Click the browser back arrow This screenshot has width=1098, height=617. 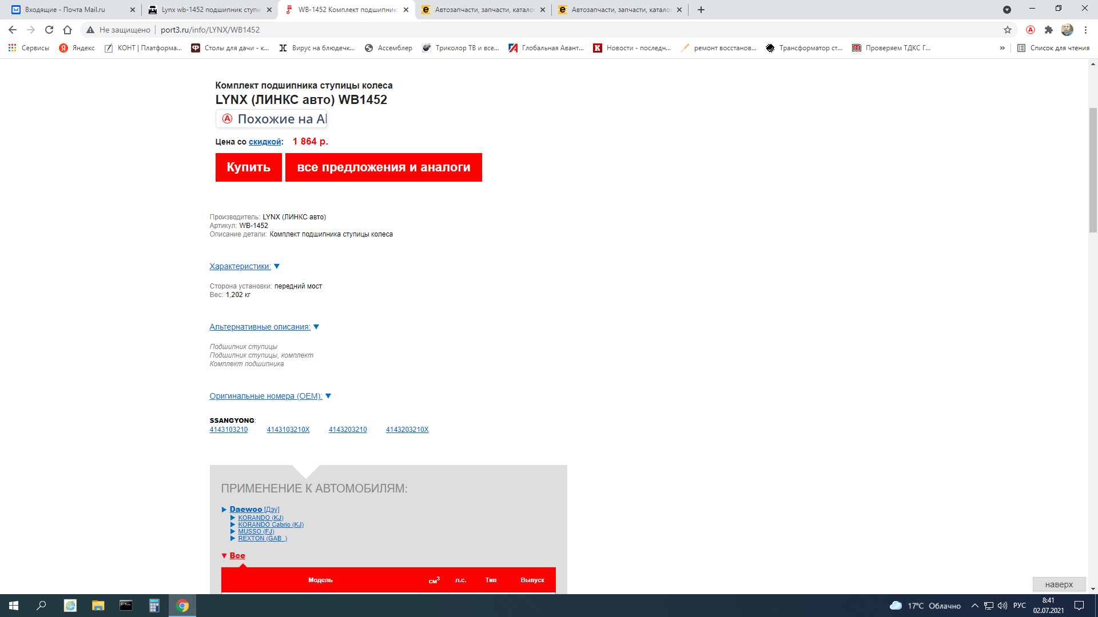(13, 30)
